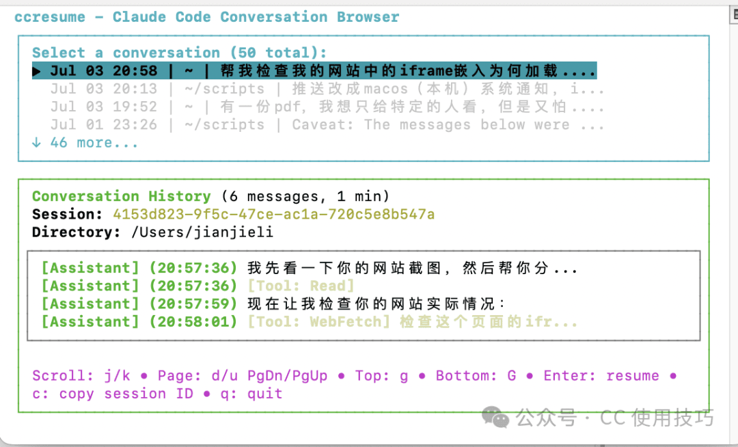Viewport: 738px width, 447px height.
Task: Click the selected-row arrow marker
Action: coord(38,71)
